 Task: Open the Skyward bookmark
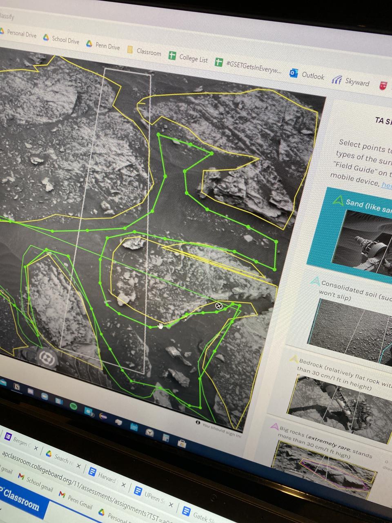351,81
